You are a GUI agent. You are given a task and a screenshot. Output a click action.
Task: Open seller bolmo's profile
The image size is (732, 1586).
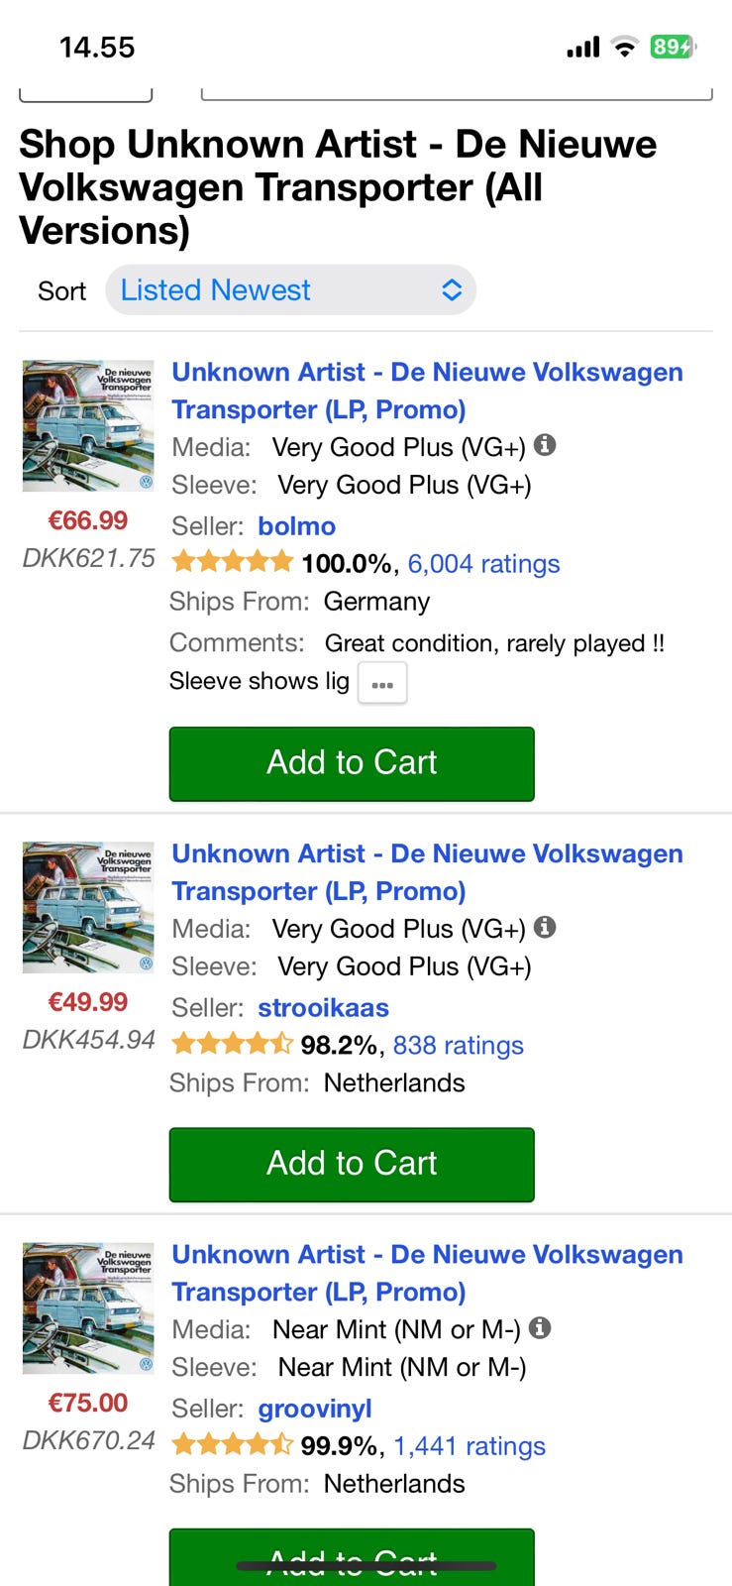click(x=297, y=526)
